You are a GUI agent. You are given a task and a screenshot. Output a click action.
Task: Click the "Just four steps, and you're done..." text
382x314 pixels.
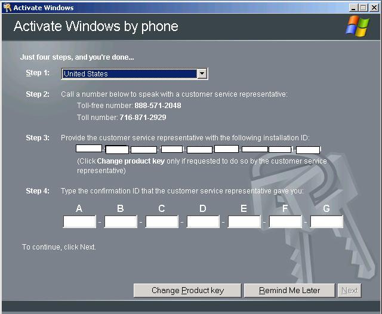pos(77,57)
